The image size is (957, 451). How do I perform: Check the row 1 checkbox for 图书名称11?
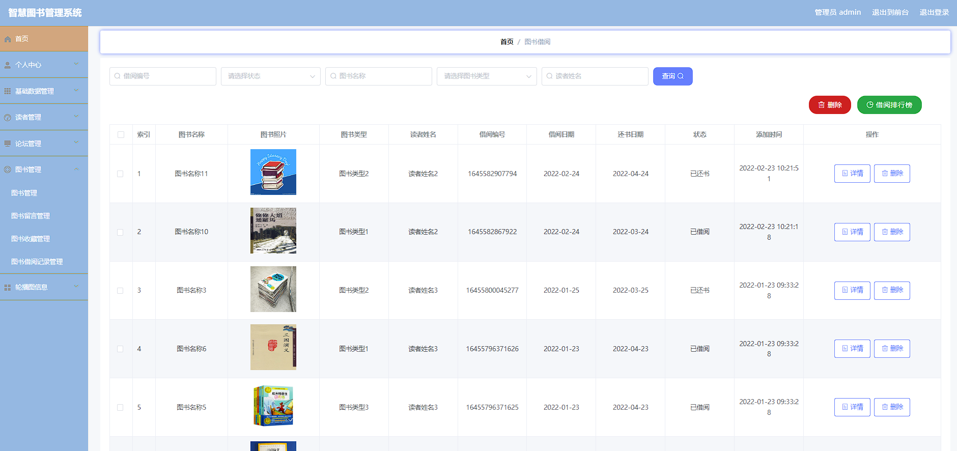(x=120, y=174)
